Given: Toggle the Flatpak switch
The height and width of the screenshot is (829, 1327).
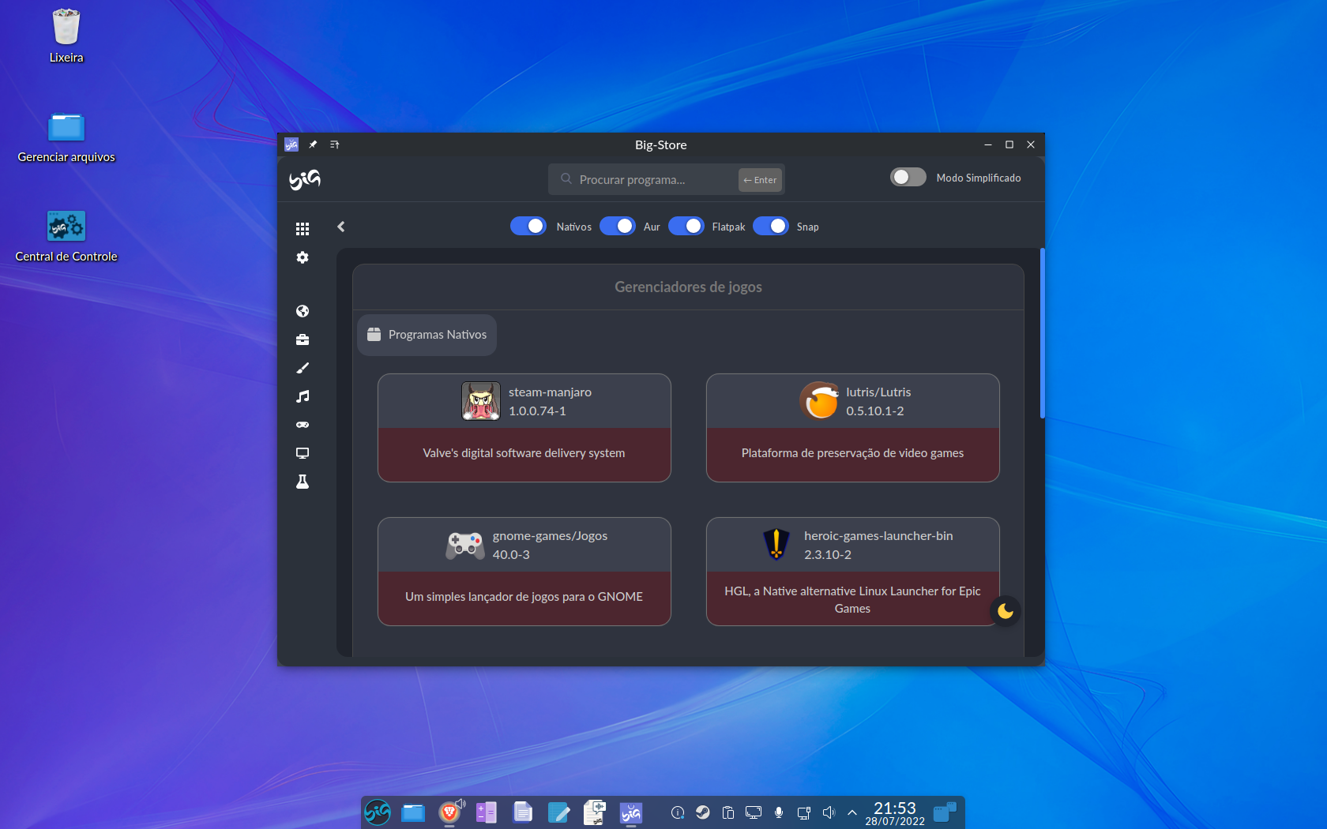Looking at the screenshot, I should [686, 226].
